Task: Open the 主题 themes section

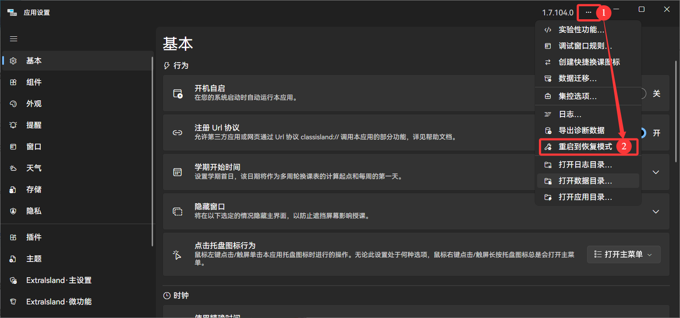Action: [34, 258]
